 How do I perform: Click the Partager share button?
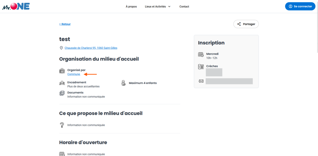pyautogui.click(x=246, y=24)
